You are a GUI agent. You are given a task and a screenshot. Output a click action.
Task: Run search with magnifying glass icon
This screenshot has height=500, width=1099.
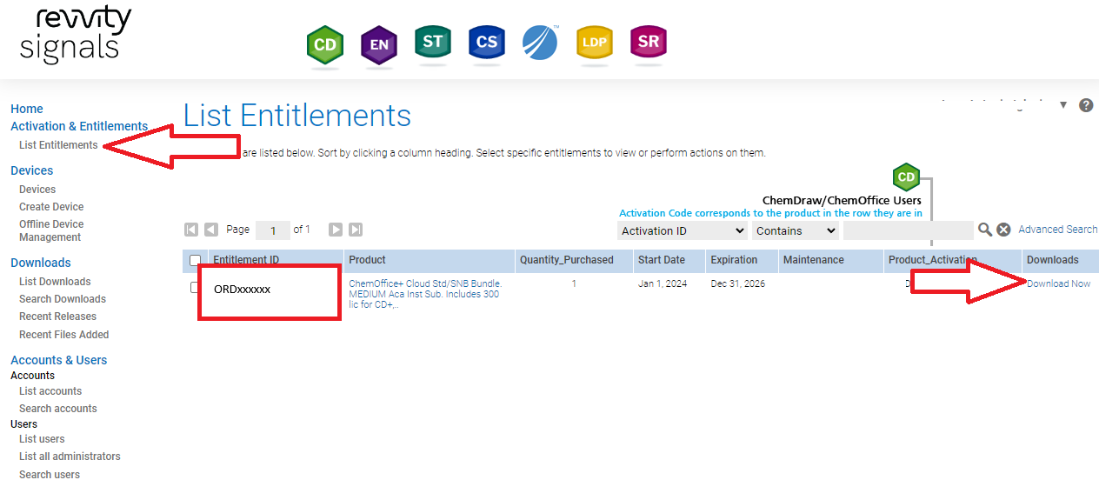[985, 230]
